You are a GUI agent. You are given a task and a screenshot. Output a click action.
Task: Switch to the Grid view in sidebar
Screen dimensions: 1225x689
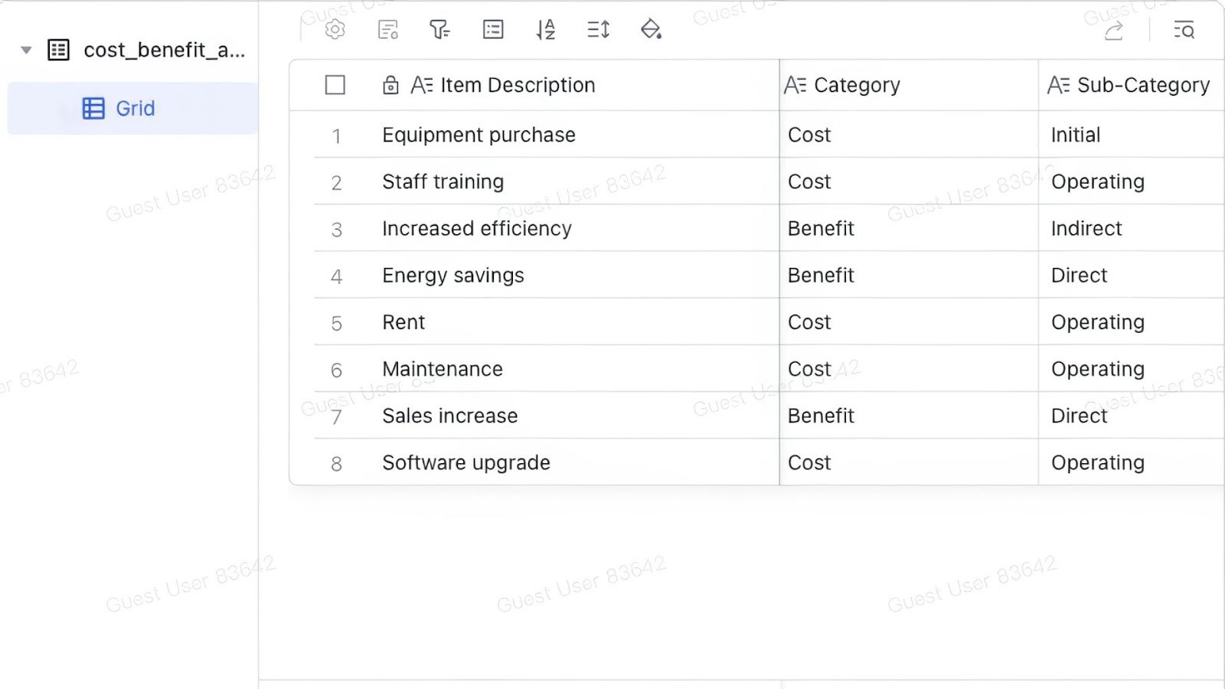(134, 108)
